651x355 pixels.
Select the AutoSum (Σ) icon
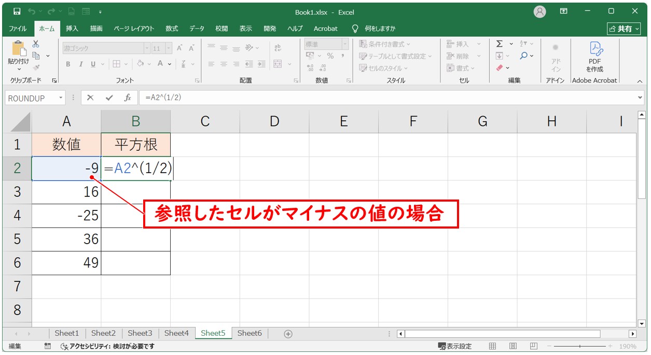pyautogui.click(x=500, y=44)
